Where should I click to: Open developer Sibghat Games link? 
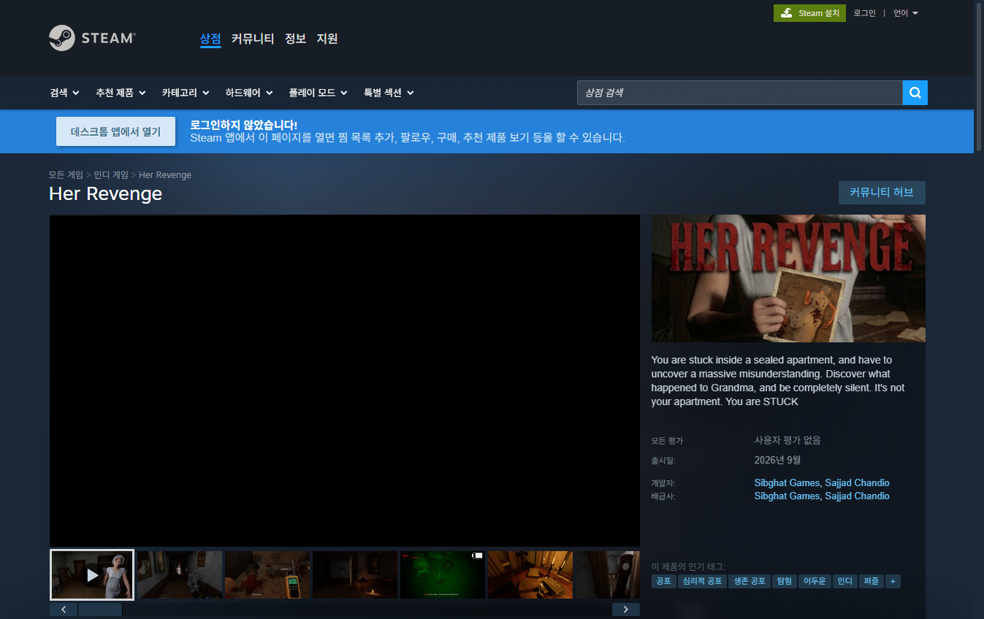tap(787, 482)
